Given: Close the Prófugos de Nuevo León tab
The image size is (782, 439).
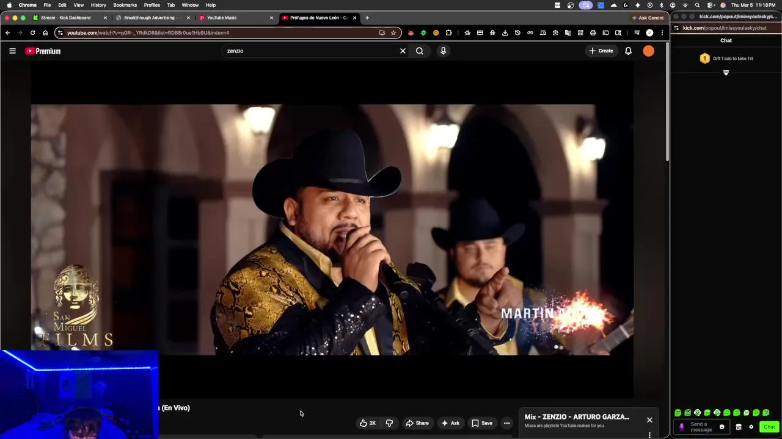Looking at the screenshot, I should [354, 18].
